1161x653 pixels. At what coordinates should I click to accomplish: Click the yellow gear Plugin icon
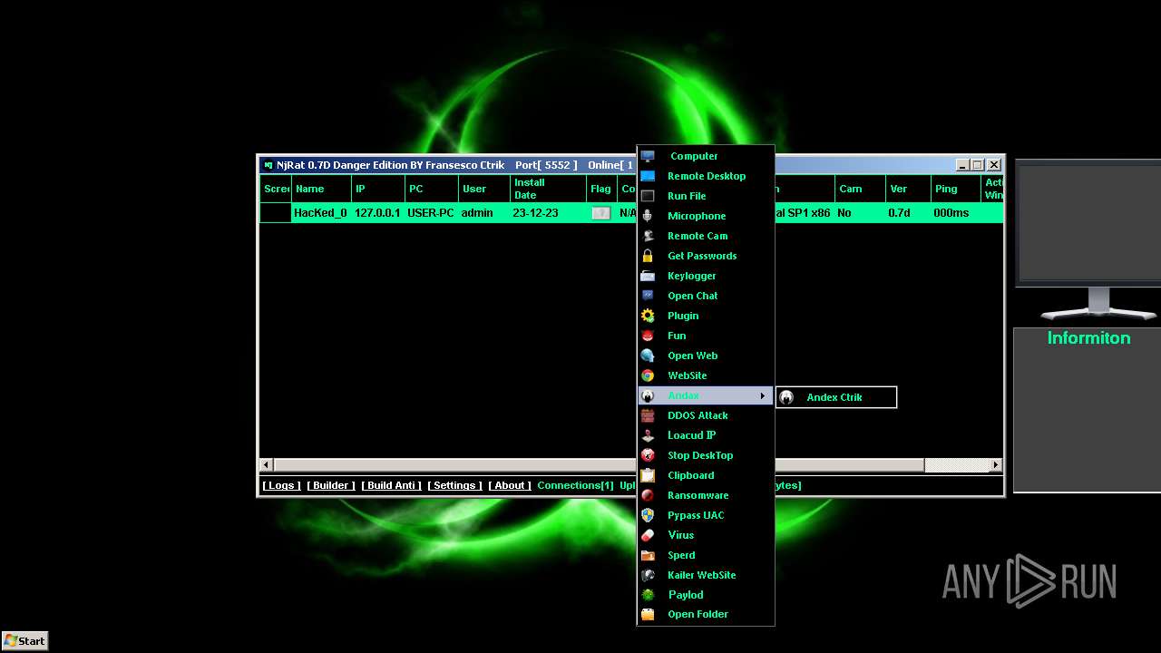[648, 316]
